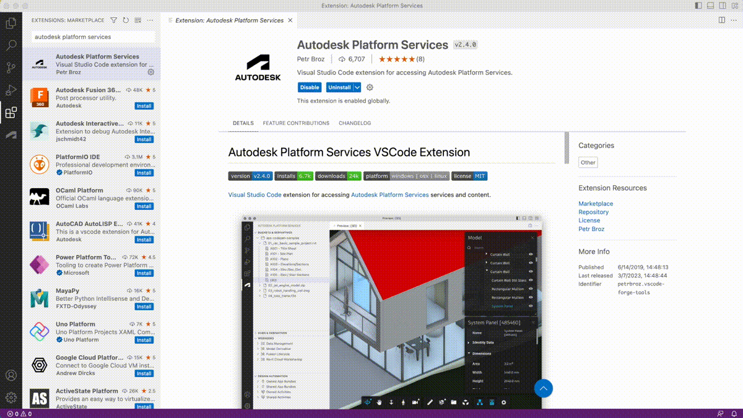Install the OCaml Platform extension
Screen dimensions: 743x418
(x=144, y=206)
